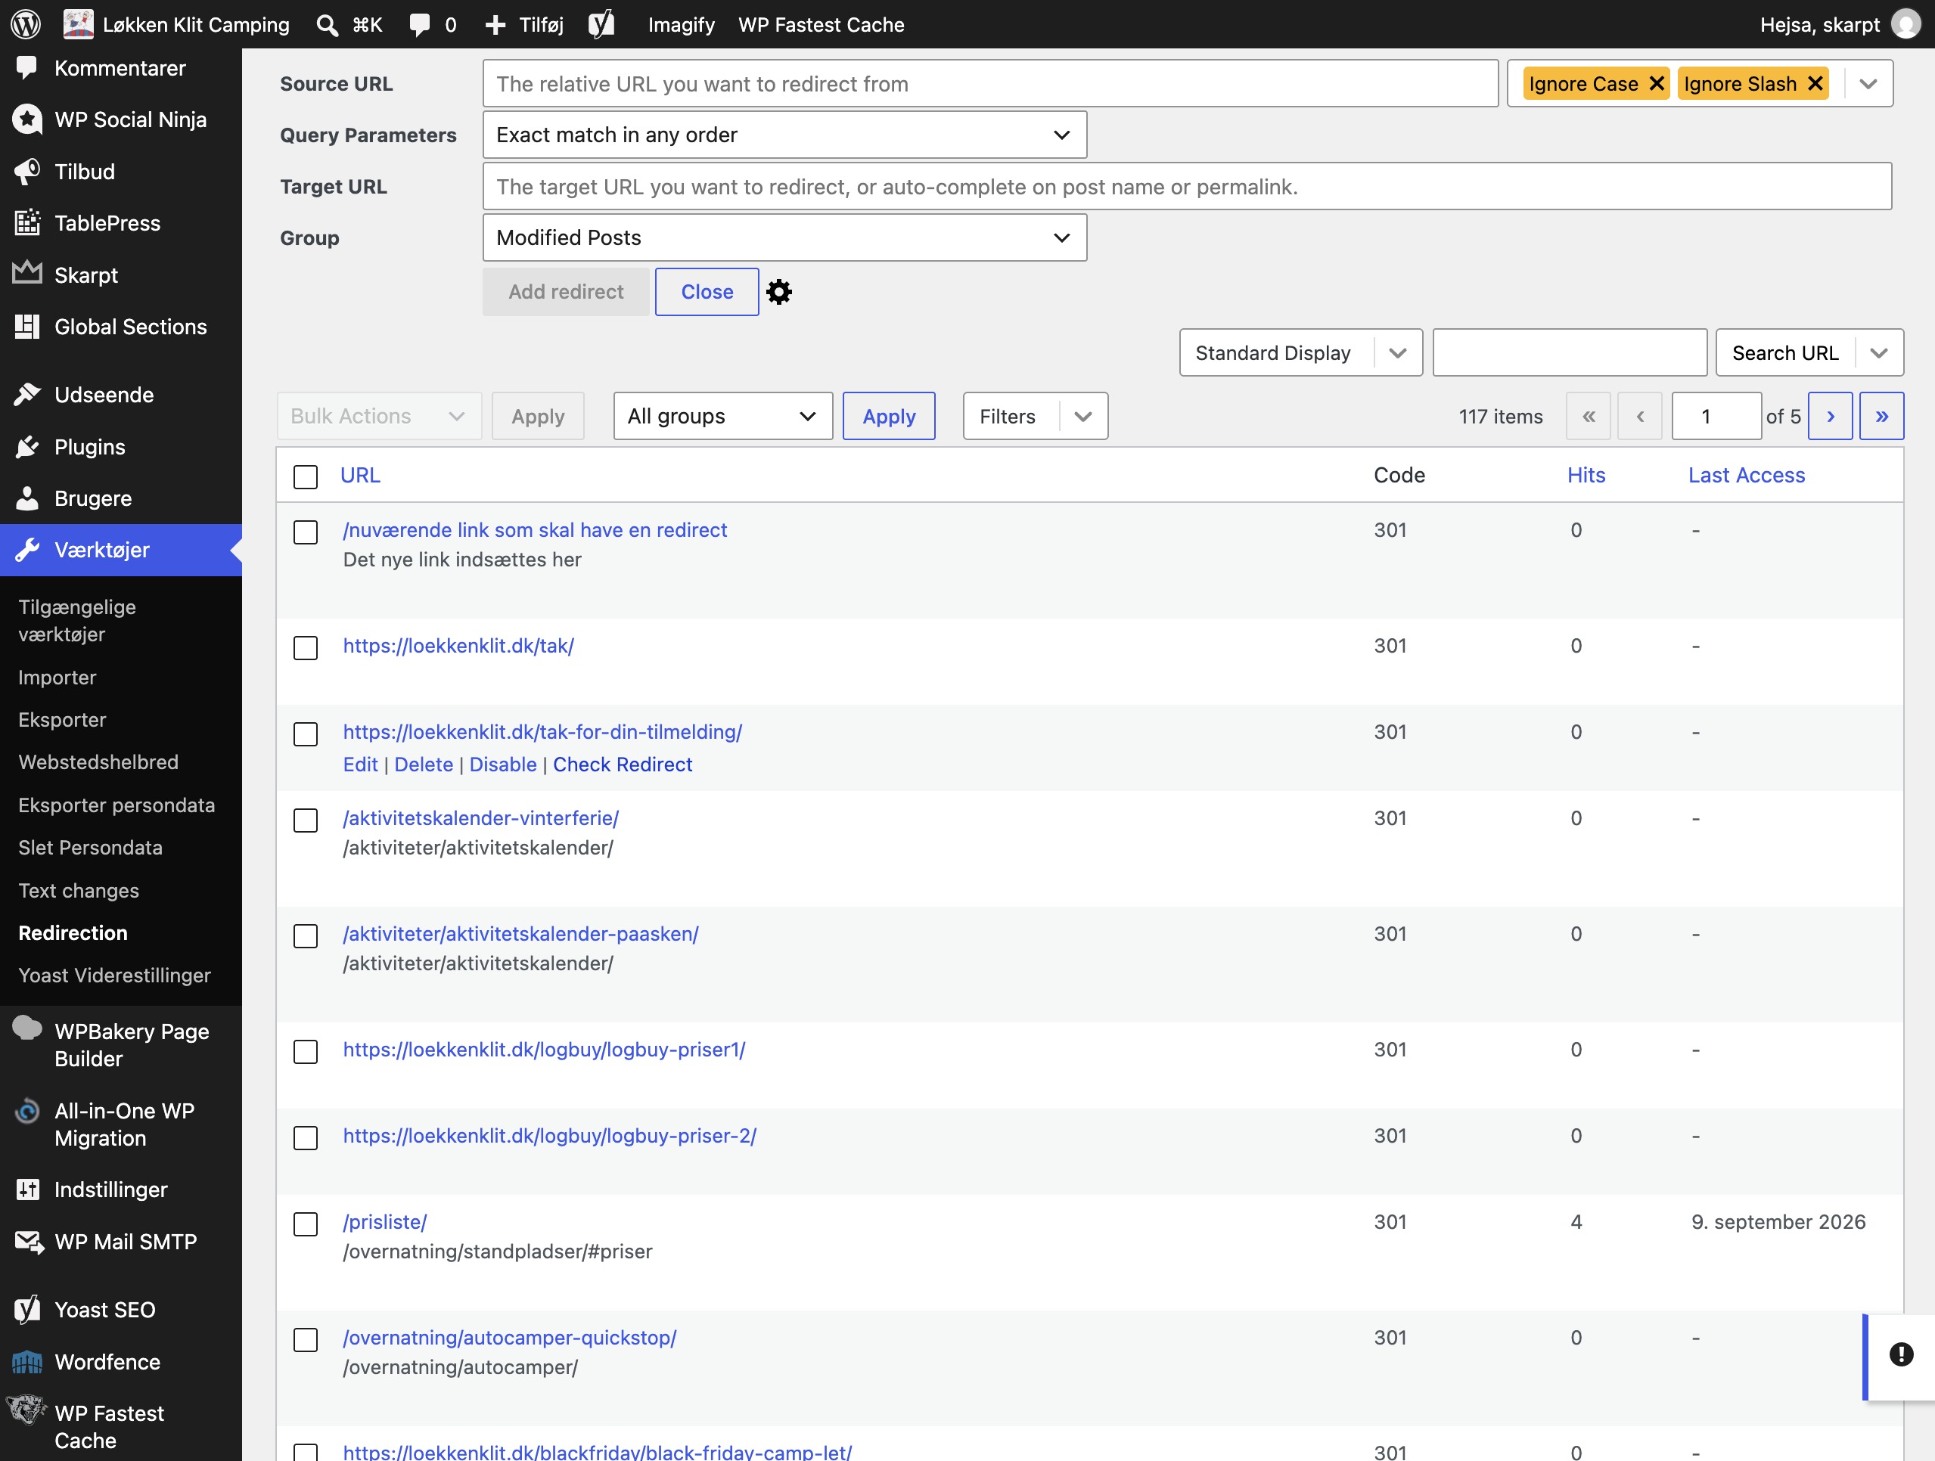Go to next page of redirects
1935x1461 pixels.
pyautogui.click(x=1830, y=416)
